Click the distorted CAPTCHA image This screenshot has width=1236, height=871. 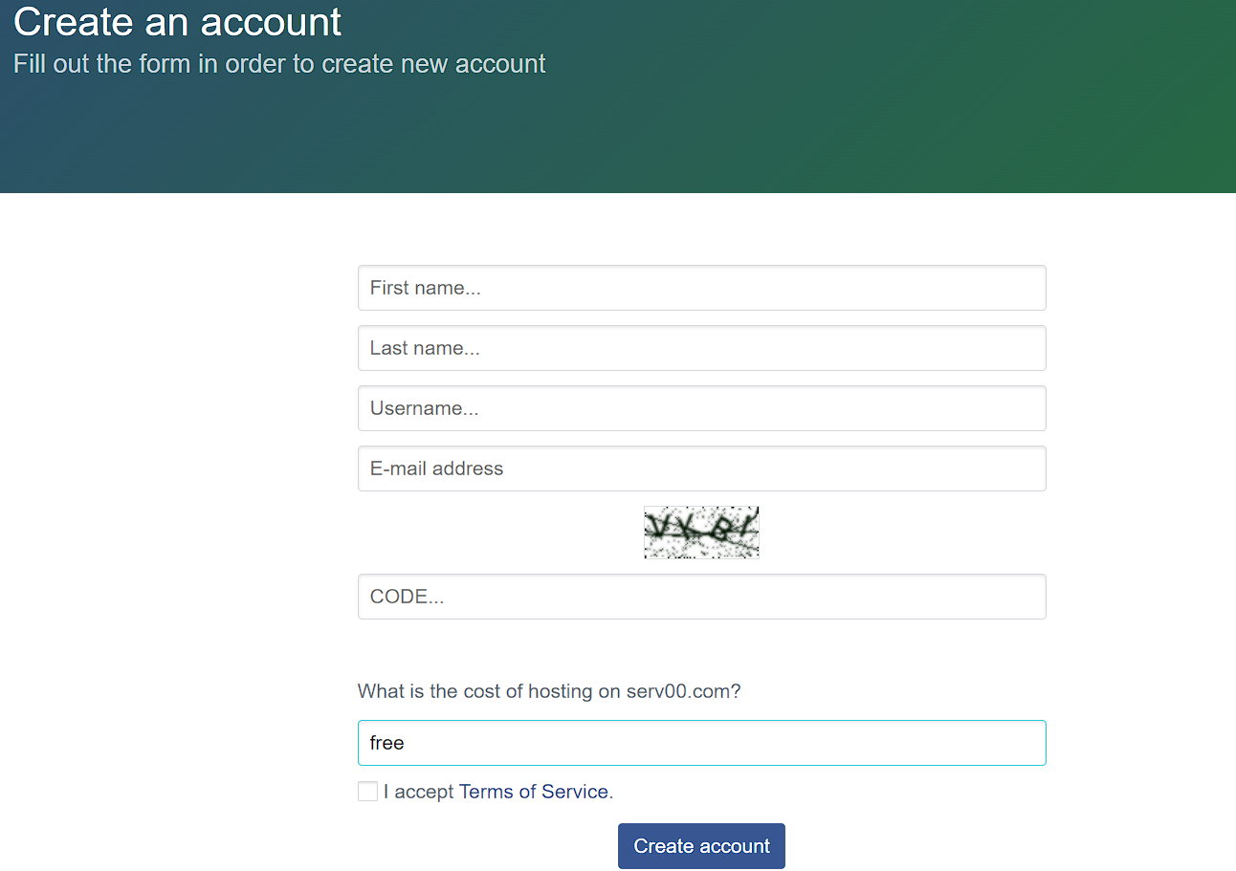(x=701, y=533)
